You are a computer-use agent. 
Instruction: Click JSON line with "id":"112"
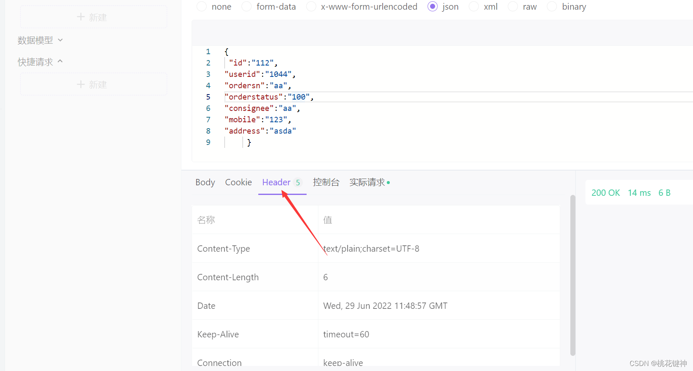(253, 63)
